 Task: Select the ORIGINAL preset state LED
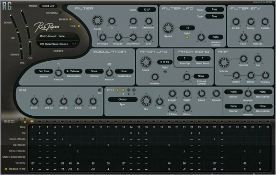pyautogui.click(x=60, y=12)
